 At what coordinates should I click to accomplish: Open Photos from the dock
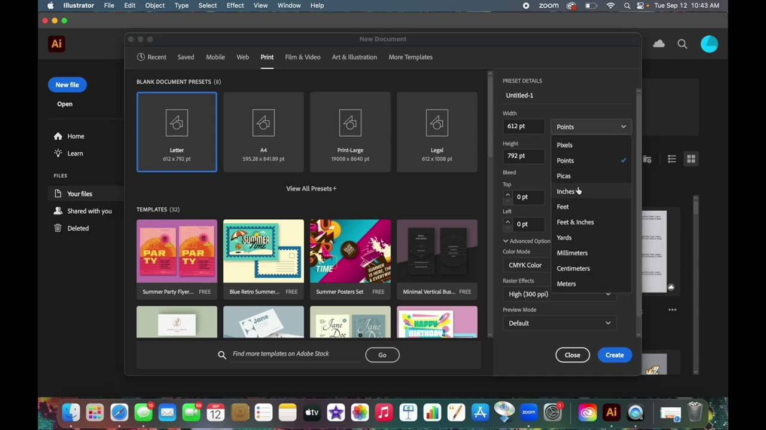point(360,412)
